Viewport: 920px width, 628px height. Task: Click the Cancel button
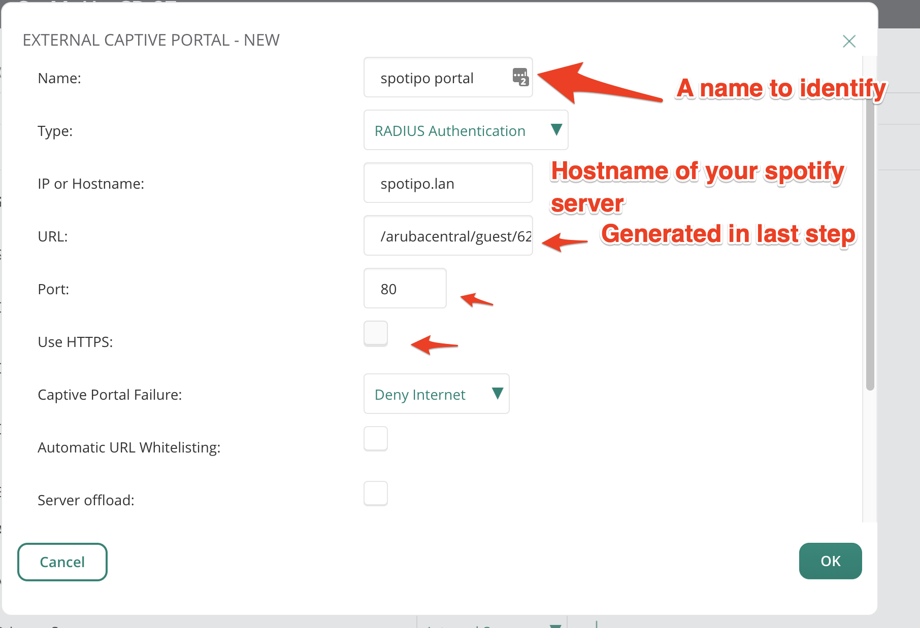coord(62,562)
